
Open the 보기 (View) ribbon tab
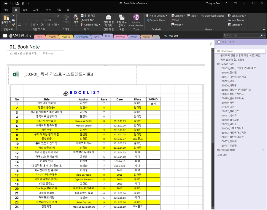tap(69, 10)
